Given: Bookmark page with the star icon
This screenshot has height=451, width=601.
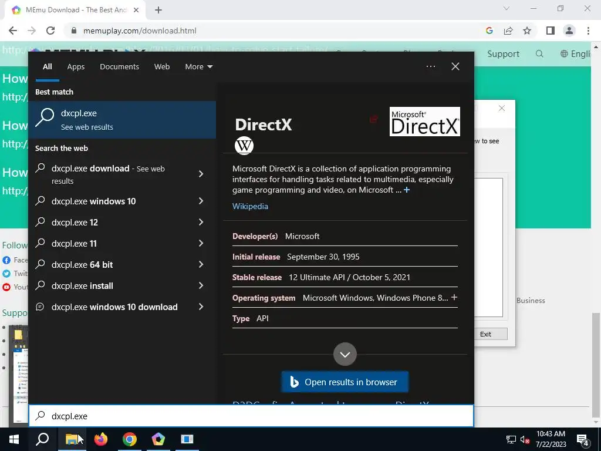Looking at the screenshot, I should pyautogui.click(x=527, y=31).
